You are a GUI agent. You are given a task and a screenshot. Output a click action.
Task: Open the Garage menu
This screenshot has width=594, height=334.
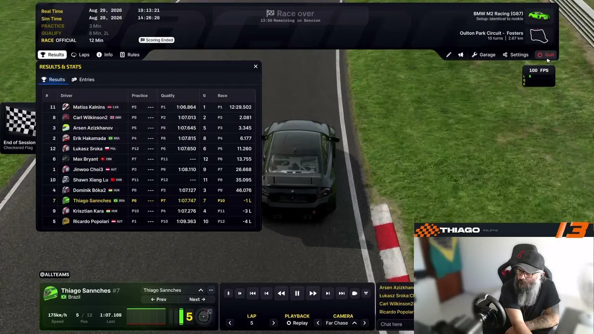[x=484, y=55]
